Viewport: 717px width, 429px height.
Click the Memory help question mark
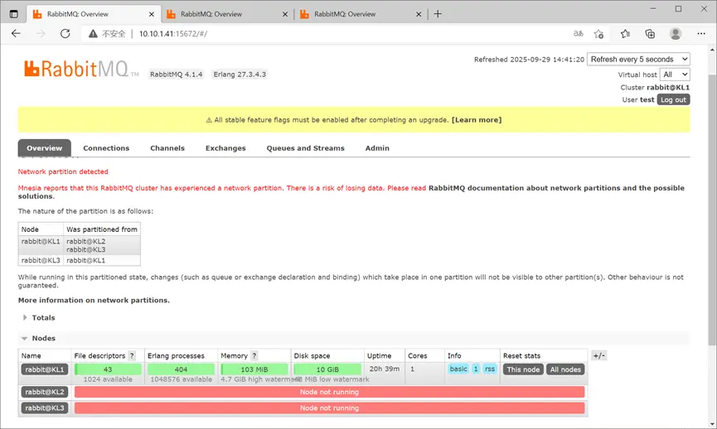click(x=254, y=356)
